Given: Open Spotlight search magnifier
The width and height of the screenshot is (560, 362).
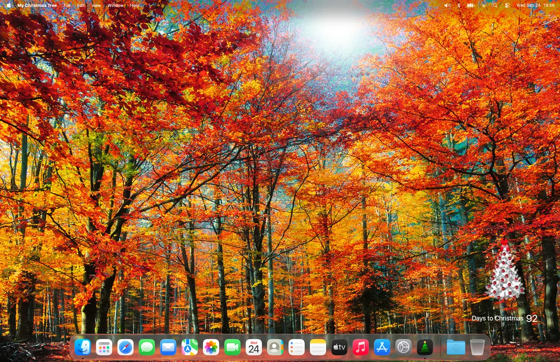Looking at the screenshot, I should [495, 5].
